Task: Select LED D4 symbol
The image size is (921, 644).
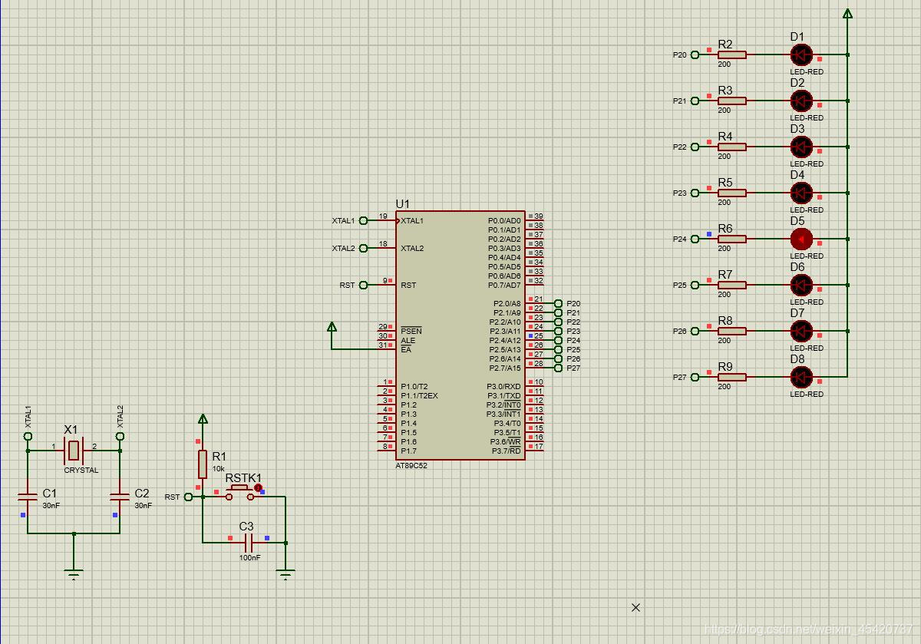Action: [801, 193]
